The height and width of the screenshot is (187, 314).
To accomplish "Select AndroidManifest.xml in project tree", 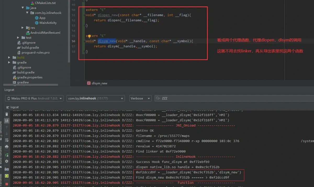I will [x=45, y=33].
